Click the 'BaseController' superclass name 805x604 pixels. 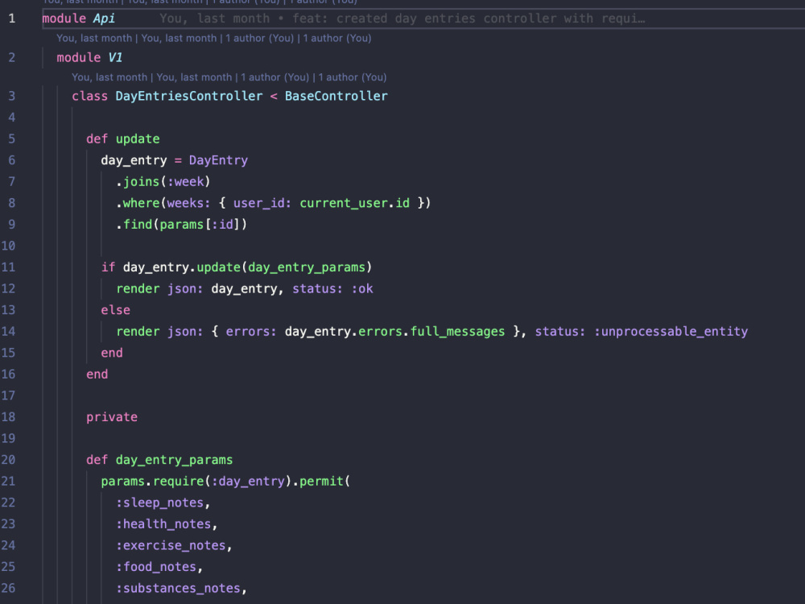point(336,96)
